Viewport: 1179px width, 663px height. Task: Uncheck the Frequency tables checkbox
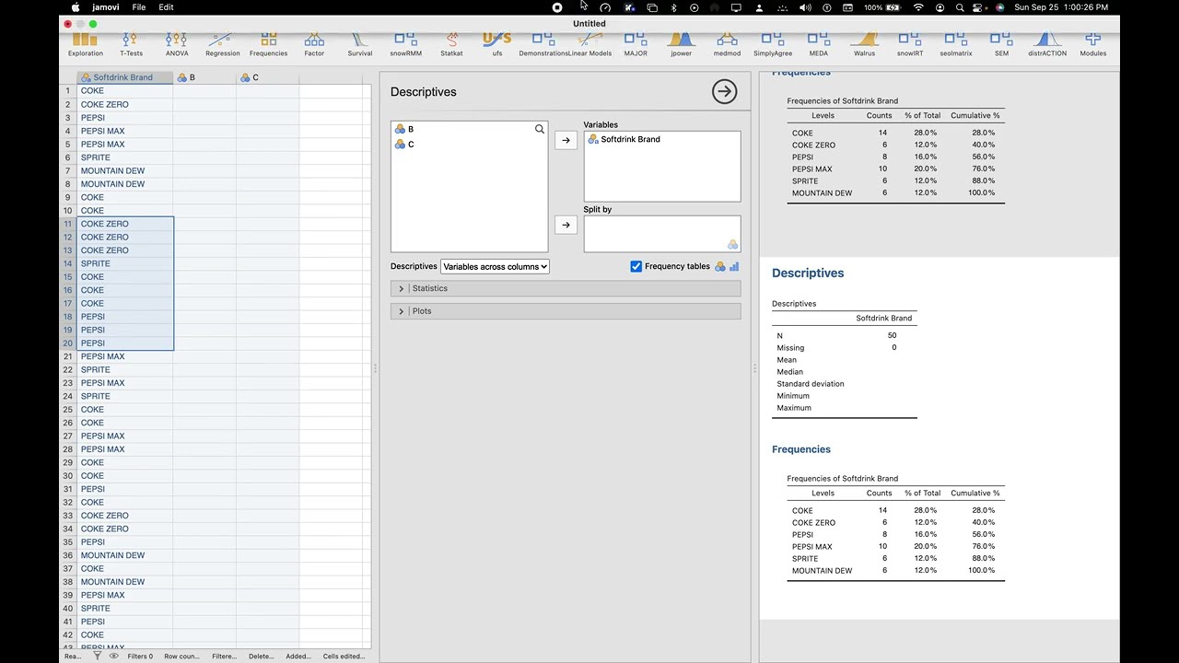pos(636,266)
